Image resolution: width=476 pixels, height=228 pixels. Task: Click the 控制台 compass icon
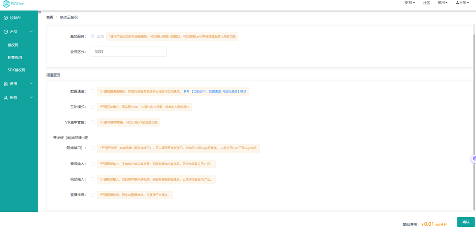[x=6, y=18]
